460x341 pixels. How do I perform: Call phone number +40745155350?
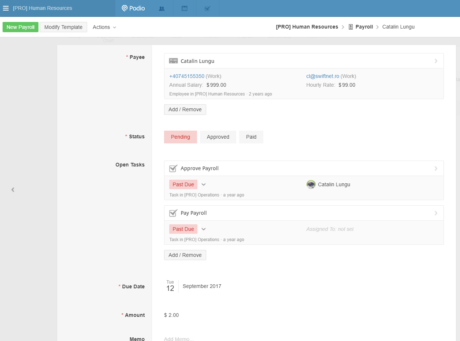point(187,76)
